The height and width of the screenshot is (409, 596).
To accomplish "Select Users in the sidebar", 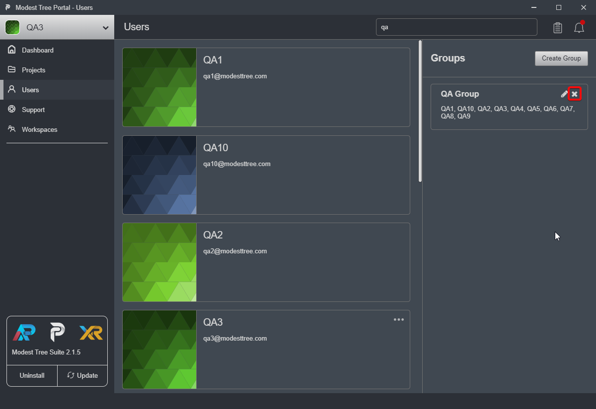I will pyautogui.click(x=57, y=90).
